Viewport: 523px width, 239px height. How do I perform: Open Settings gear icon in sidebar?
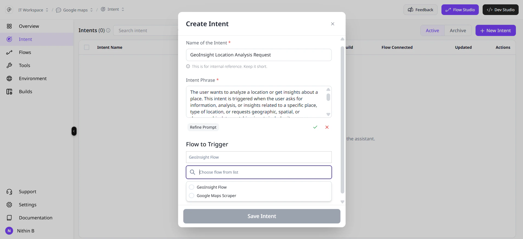click(x=9, y=205)
